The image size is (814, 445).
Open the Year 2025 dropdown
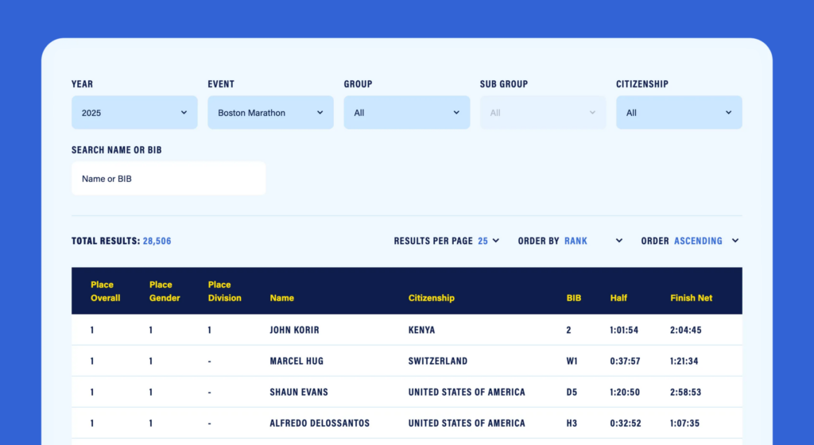(134, 113)
